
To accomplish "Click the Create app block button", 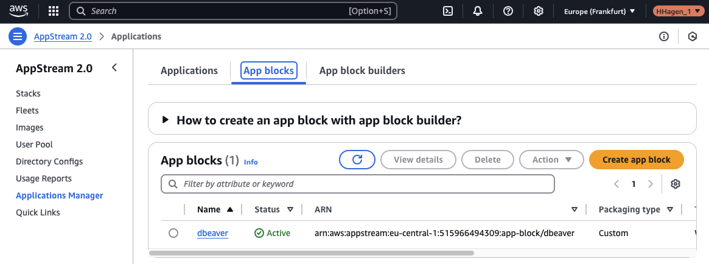I will click(x=636, y=159).
